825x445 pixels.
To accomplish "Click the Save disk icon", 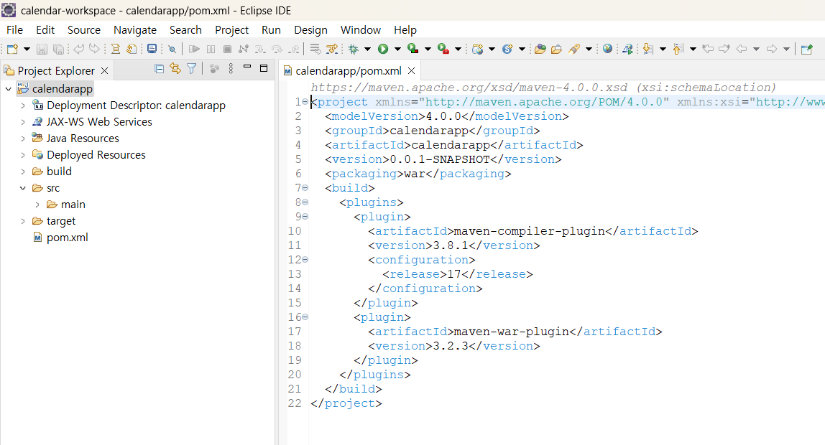I will (42, 49).
